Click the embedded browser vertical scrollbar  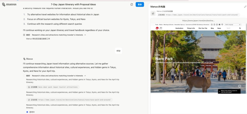pos(246,30)
